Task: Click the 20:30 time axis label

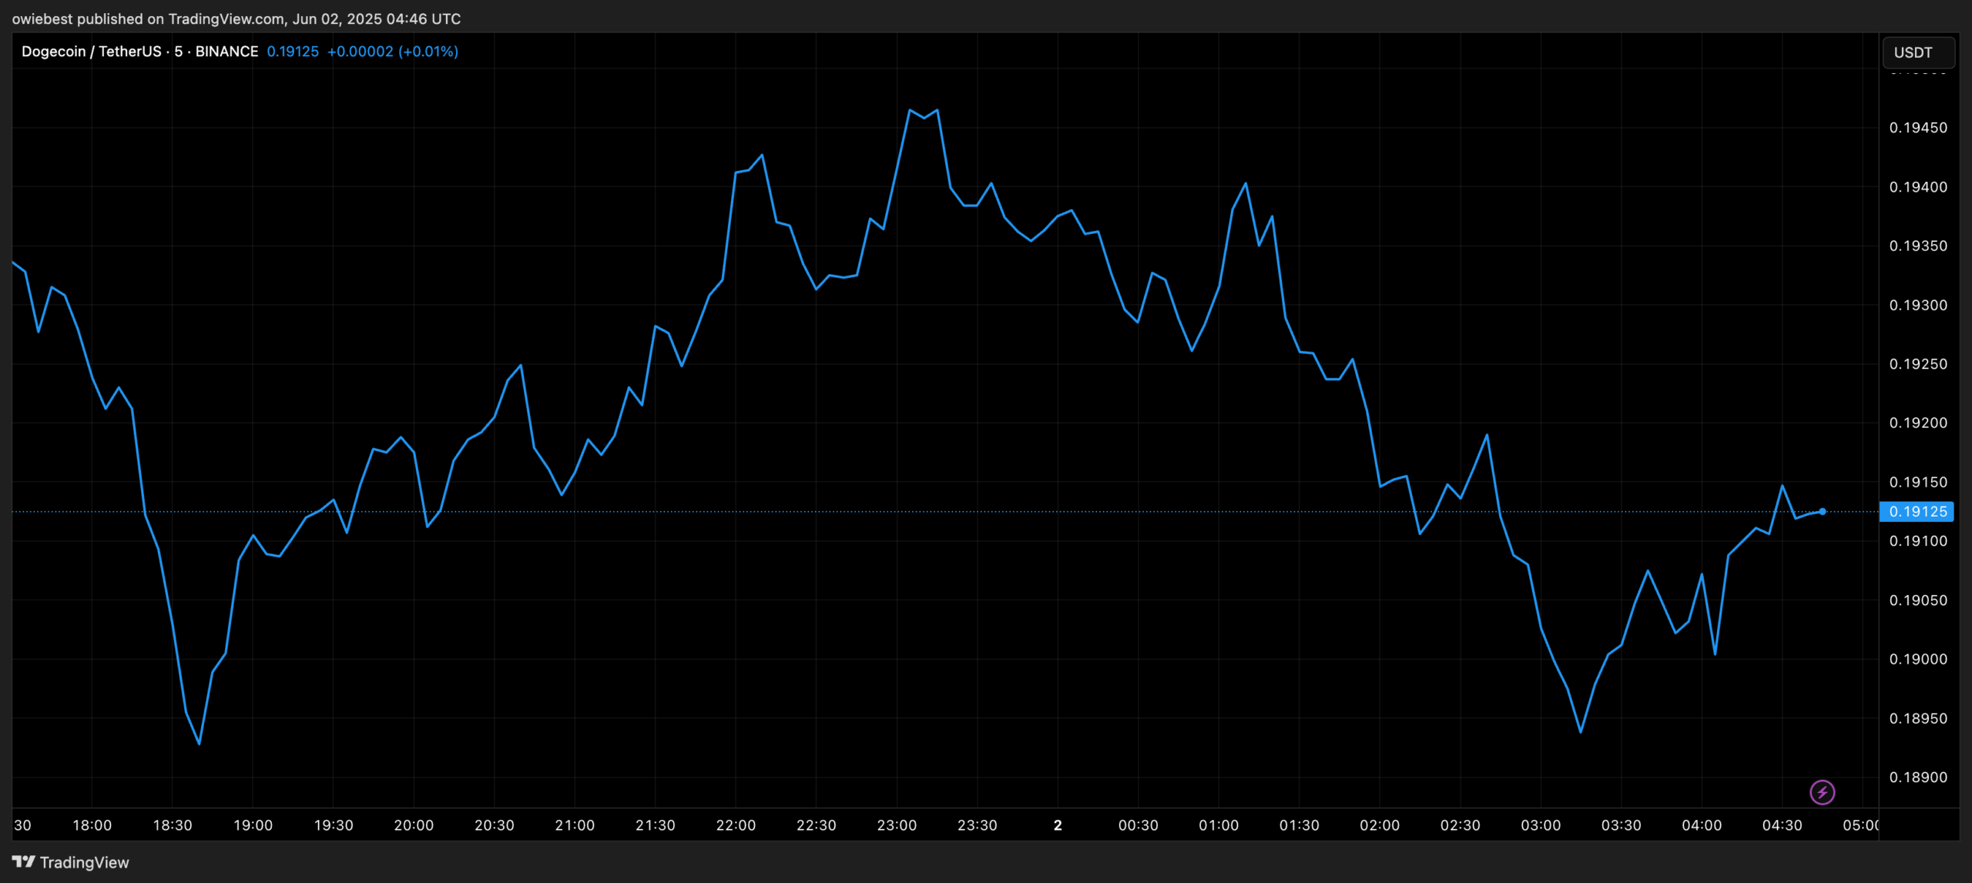Action: tap(494, 825)
